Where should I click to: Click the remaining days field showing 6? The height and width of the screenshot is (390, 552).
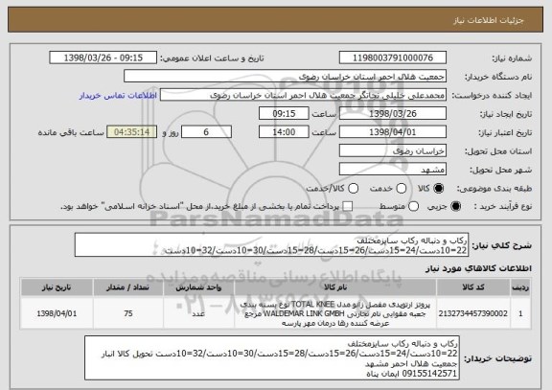pos(206,132)
